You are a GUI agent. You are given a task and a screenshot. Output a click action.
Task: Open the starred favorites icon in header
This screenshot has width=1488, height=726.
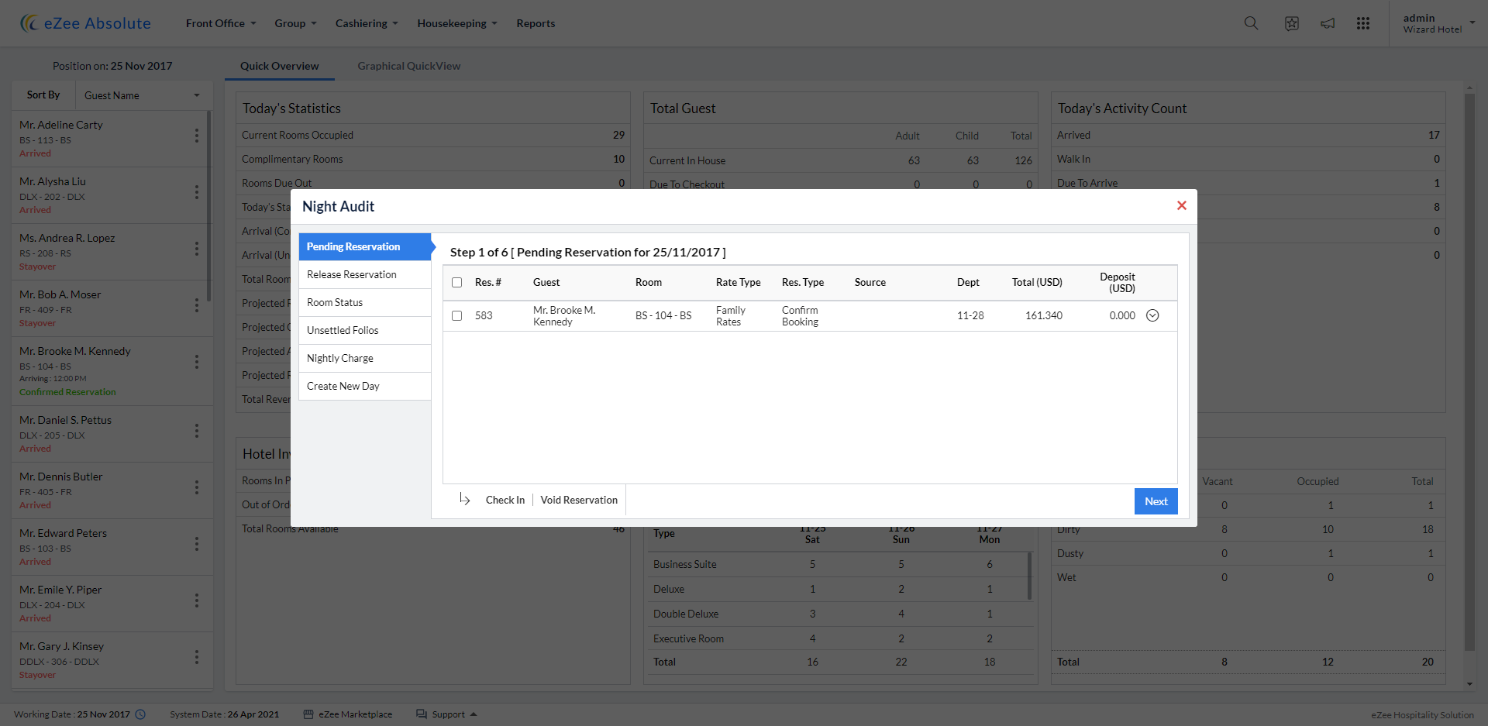pos(1291,23)
